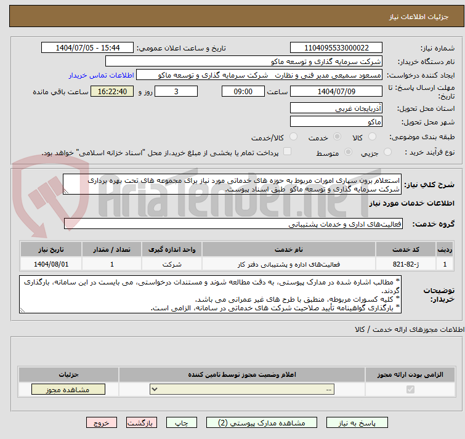Click the کد خدمت column header
This screenshot has height=439, width=465.
(406, 249)
